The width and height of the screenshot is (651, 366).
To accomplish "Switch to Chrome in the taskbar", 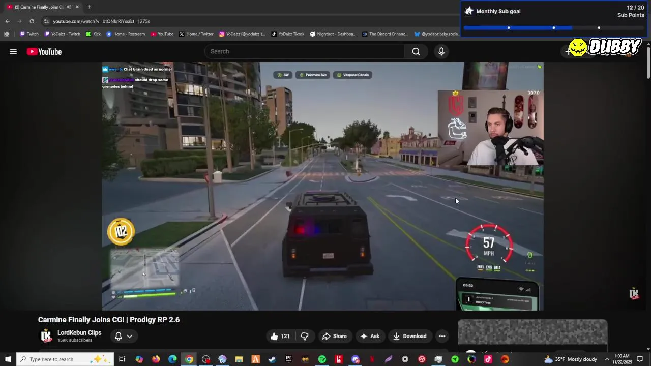I will coord(189,359).
